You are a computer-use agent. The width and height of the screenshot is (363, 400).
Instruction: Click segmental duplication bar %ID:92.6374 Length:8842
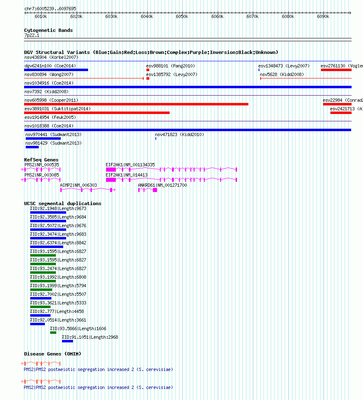coord(46,247)
